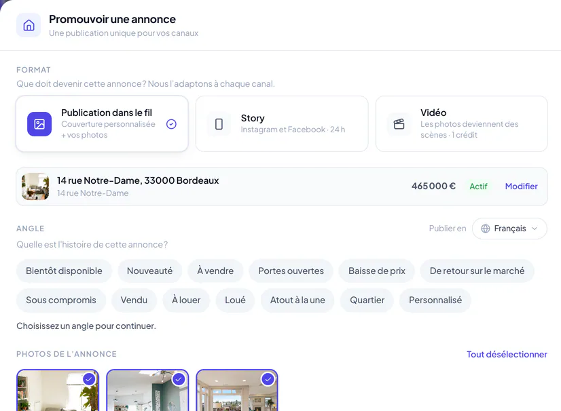This screenshot has height=411, width=561.
Task: Click Que doit devenir cette annonce text
Action: pyautogui.click(x=145, y=83)
